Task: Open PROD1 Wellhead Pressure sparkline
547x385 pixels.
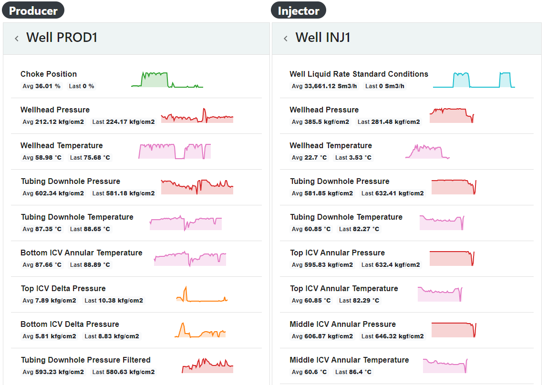Action: coord(197,116)
